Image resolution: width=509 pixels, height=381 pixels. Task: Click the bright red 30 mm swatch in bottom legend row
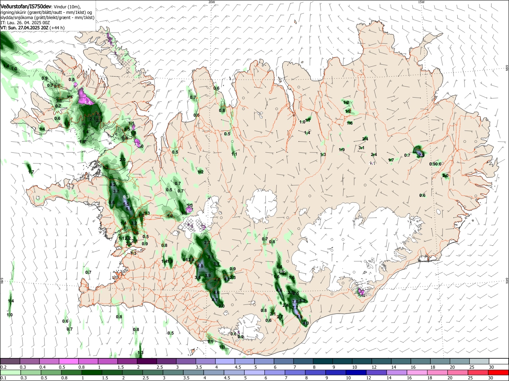coord(499,372)
